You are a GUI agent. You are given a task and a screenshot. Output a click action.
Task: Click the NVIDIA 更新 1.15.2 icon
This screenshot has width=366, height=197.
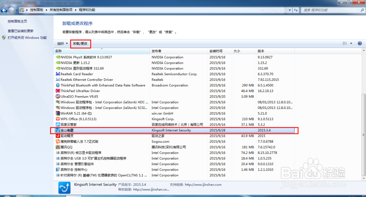click(58, 63)
